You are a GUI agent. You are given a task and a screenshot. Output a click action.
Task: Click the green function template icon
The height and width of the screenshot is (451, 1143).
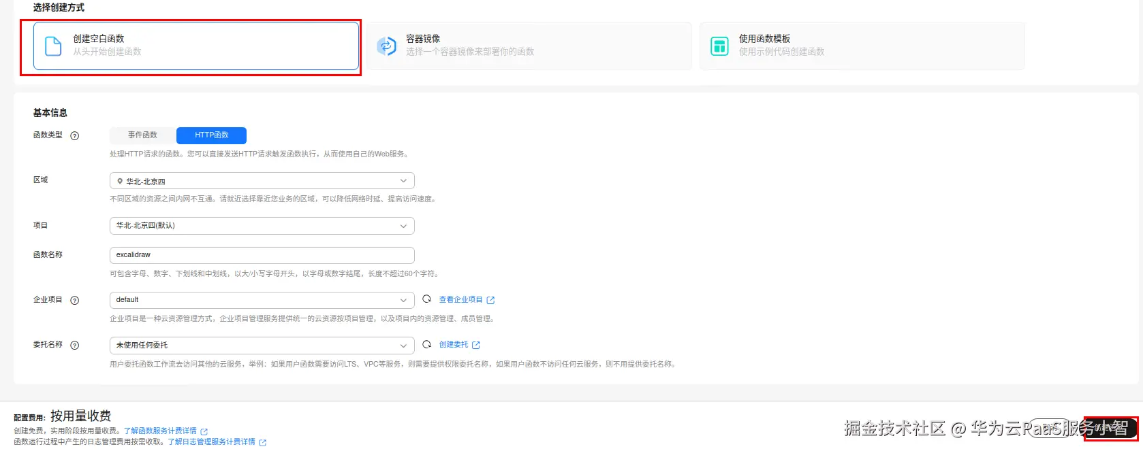click(x=719, y=46)
